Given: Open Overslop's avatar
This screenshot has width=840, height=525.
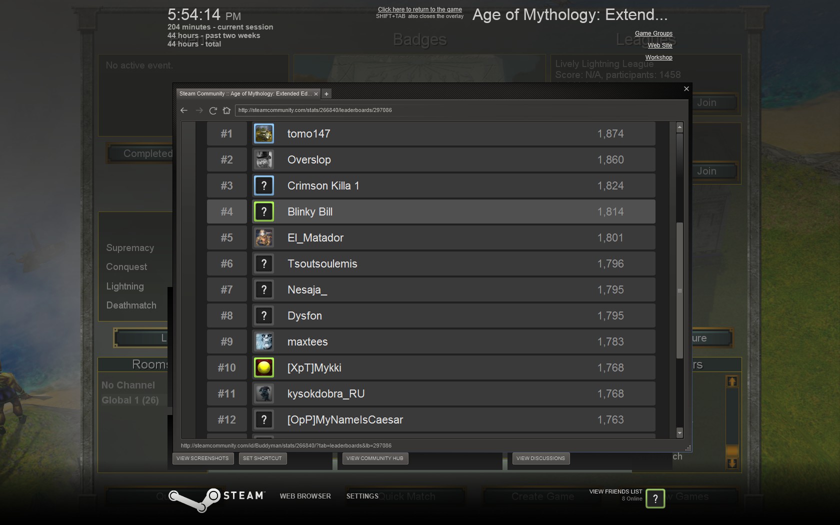Looking at the screenshot, I should click(x=264, y=159).
